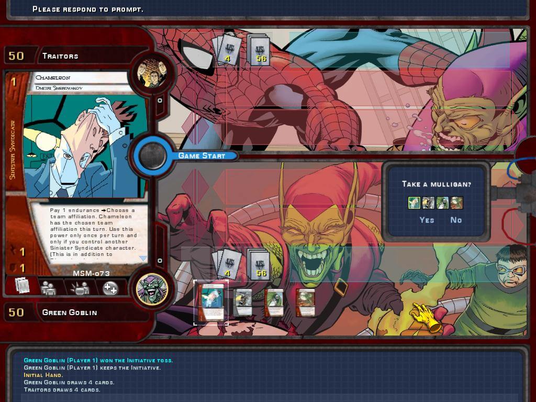Select the grey second card in hand
Viewport: 536px width, 402px height.
[x=242, y=302]
